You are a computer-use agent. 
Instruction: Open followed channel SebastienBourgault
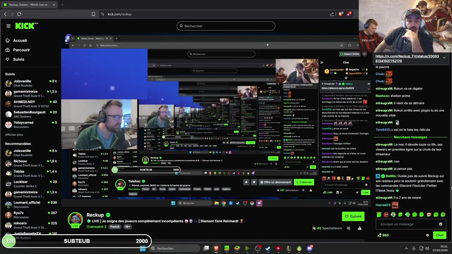[31, 114]
